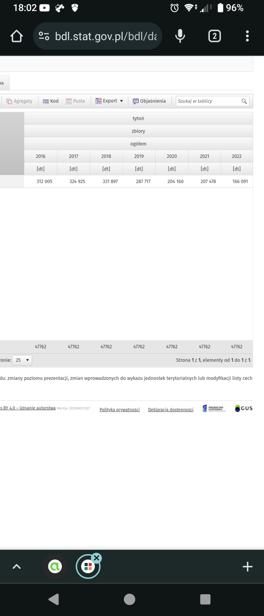Click the Objaśnienia explanations button

[149, 101]
